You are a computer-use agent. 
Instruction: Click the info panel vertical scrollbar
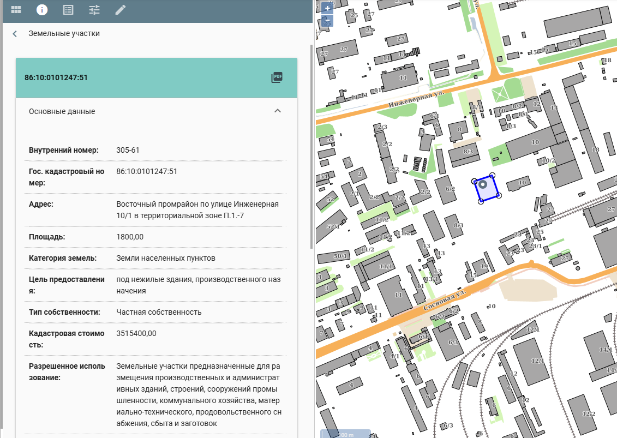point(312,147)
